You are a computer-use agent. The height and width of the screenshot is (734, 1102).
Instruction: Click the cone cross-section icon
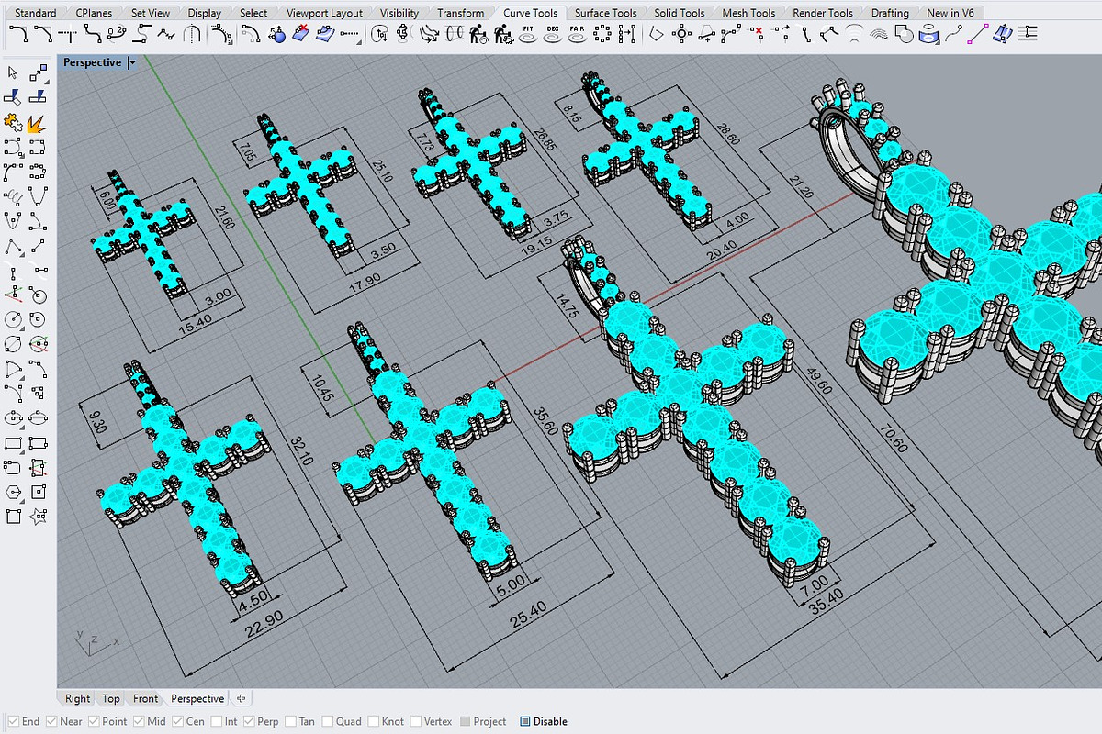[455, 36]
